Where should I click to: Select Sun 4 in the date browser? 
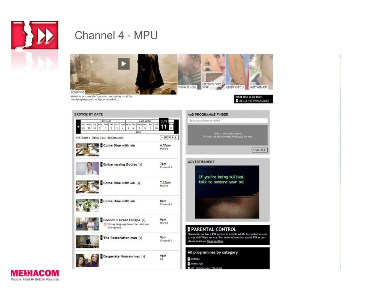click(x=123, y=126)
